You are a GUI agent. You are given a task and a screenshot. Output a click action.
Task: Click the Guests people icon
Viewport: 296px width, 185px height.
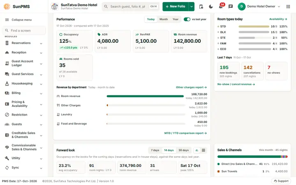[x=7, y=124]
